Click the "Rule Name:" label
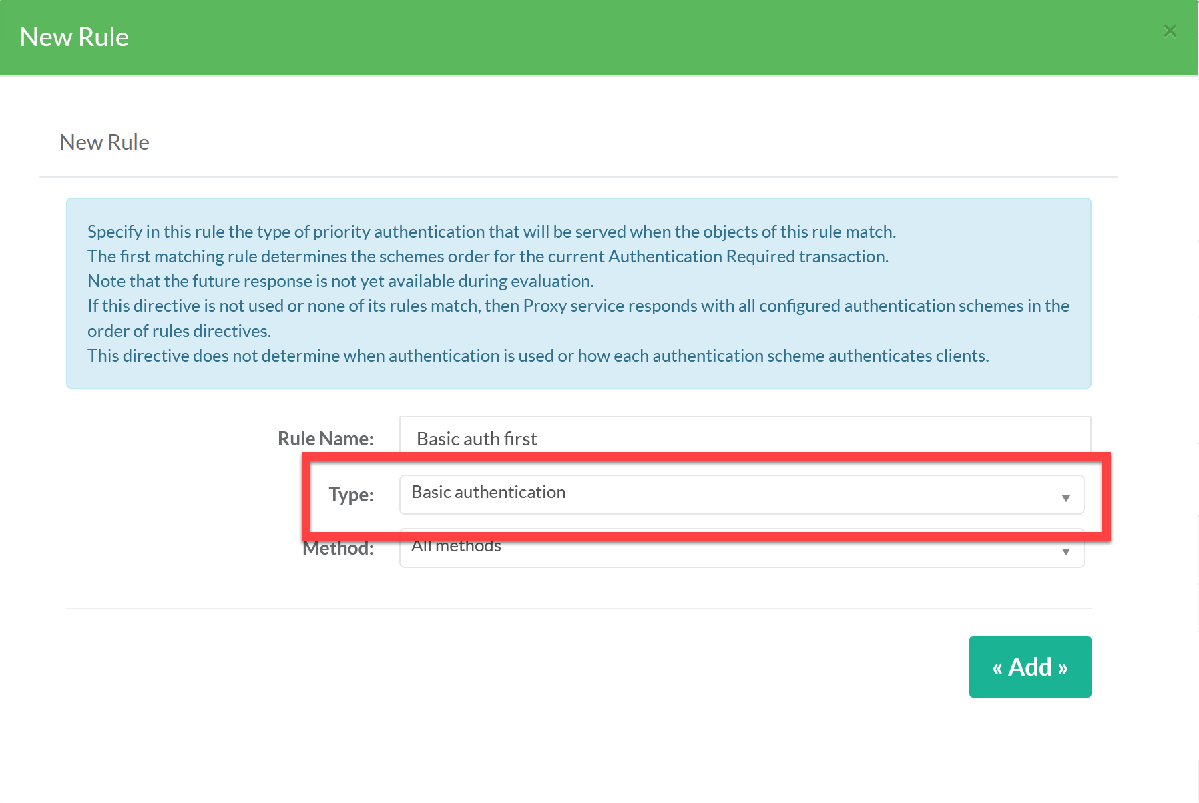 point(325,439)
